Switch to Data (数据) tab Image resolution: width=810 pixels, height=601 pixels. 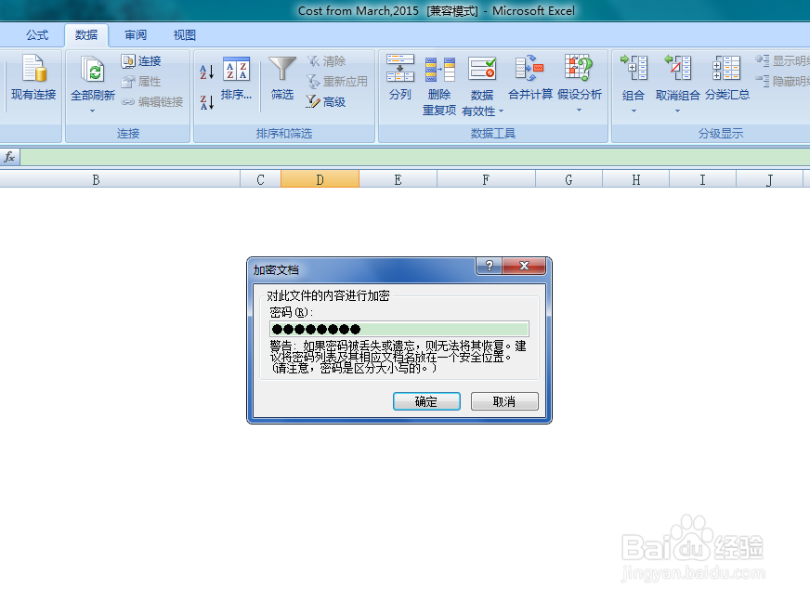pos(86,35)
